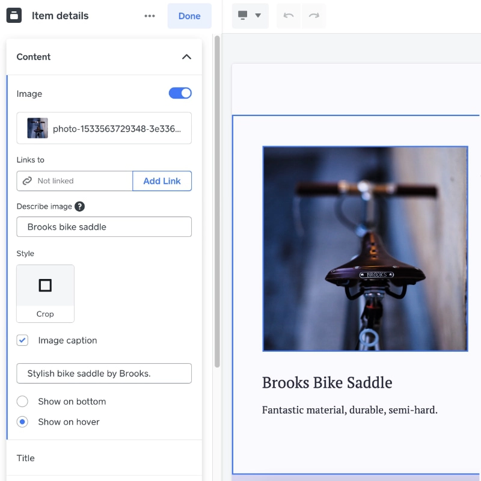Click the photo-1533563729348 image file field
481x481 pixels.
pos(104,128)
